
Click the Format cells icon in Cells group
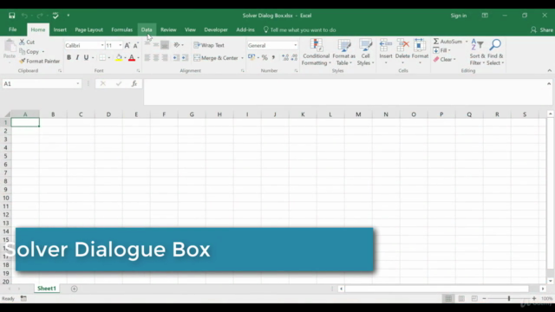[x=420, y=45]
